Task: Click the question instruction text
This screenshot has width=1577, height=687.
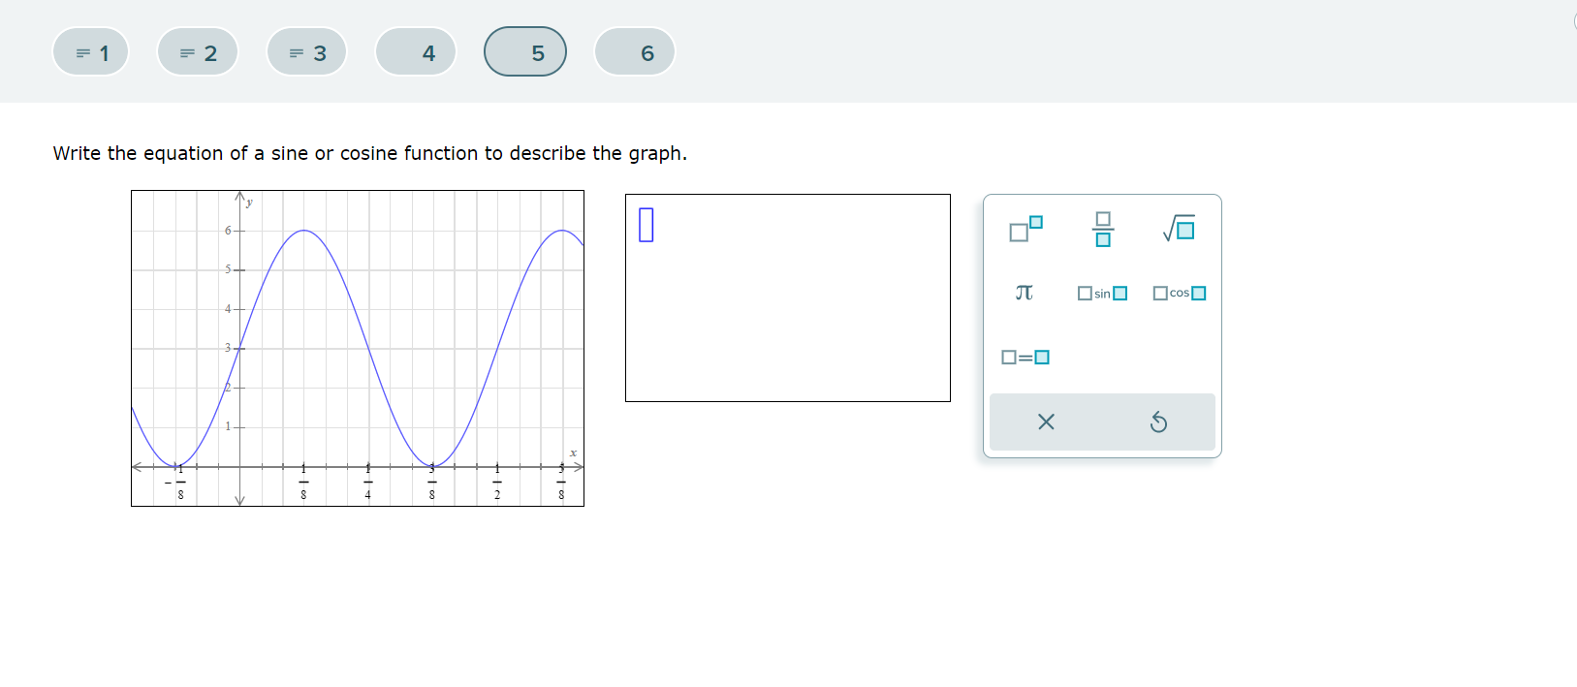Action: click(370, 153)
